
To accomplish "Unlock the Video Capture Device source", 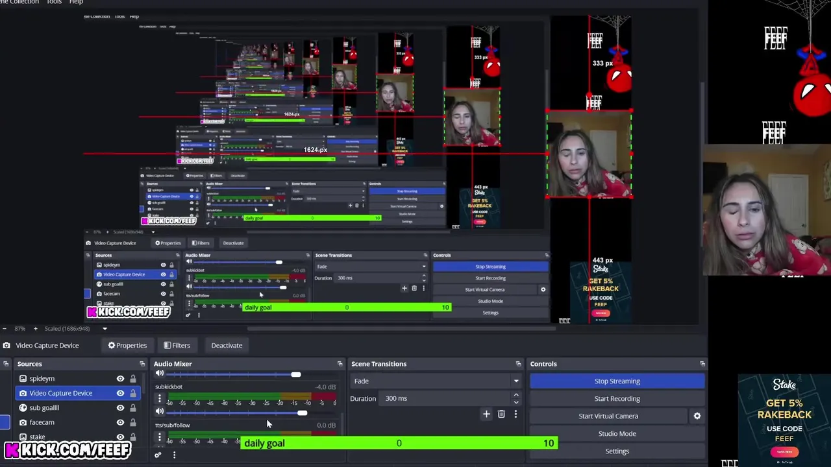I will click(x=133, y=393).
